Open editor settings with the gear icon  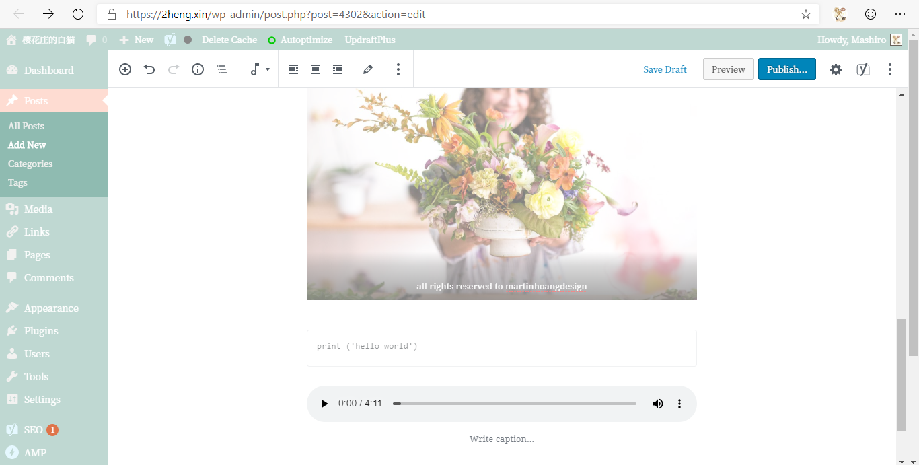coord(836,69)
